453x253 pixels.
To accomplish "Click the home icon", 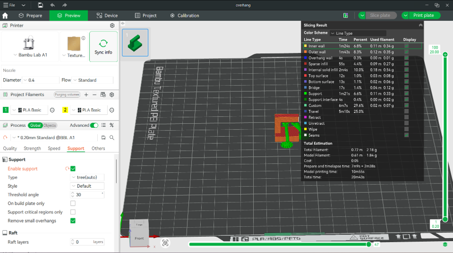I will click(x=5, y=16).
